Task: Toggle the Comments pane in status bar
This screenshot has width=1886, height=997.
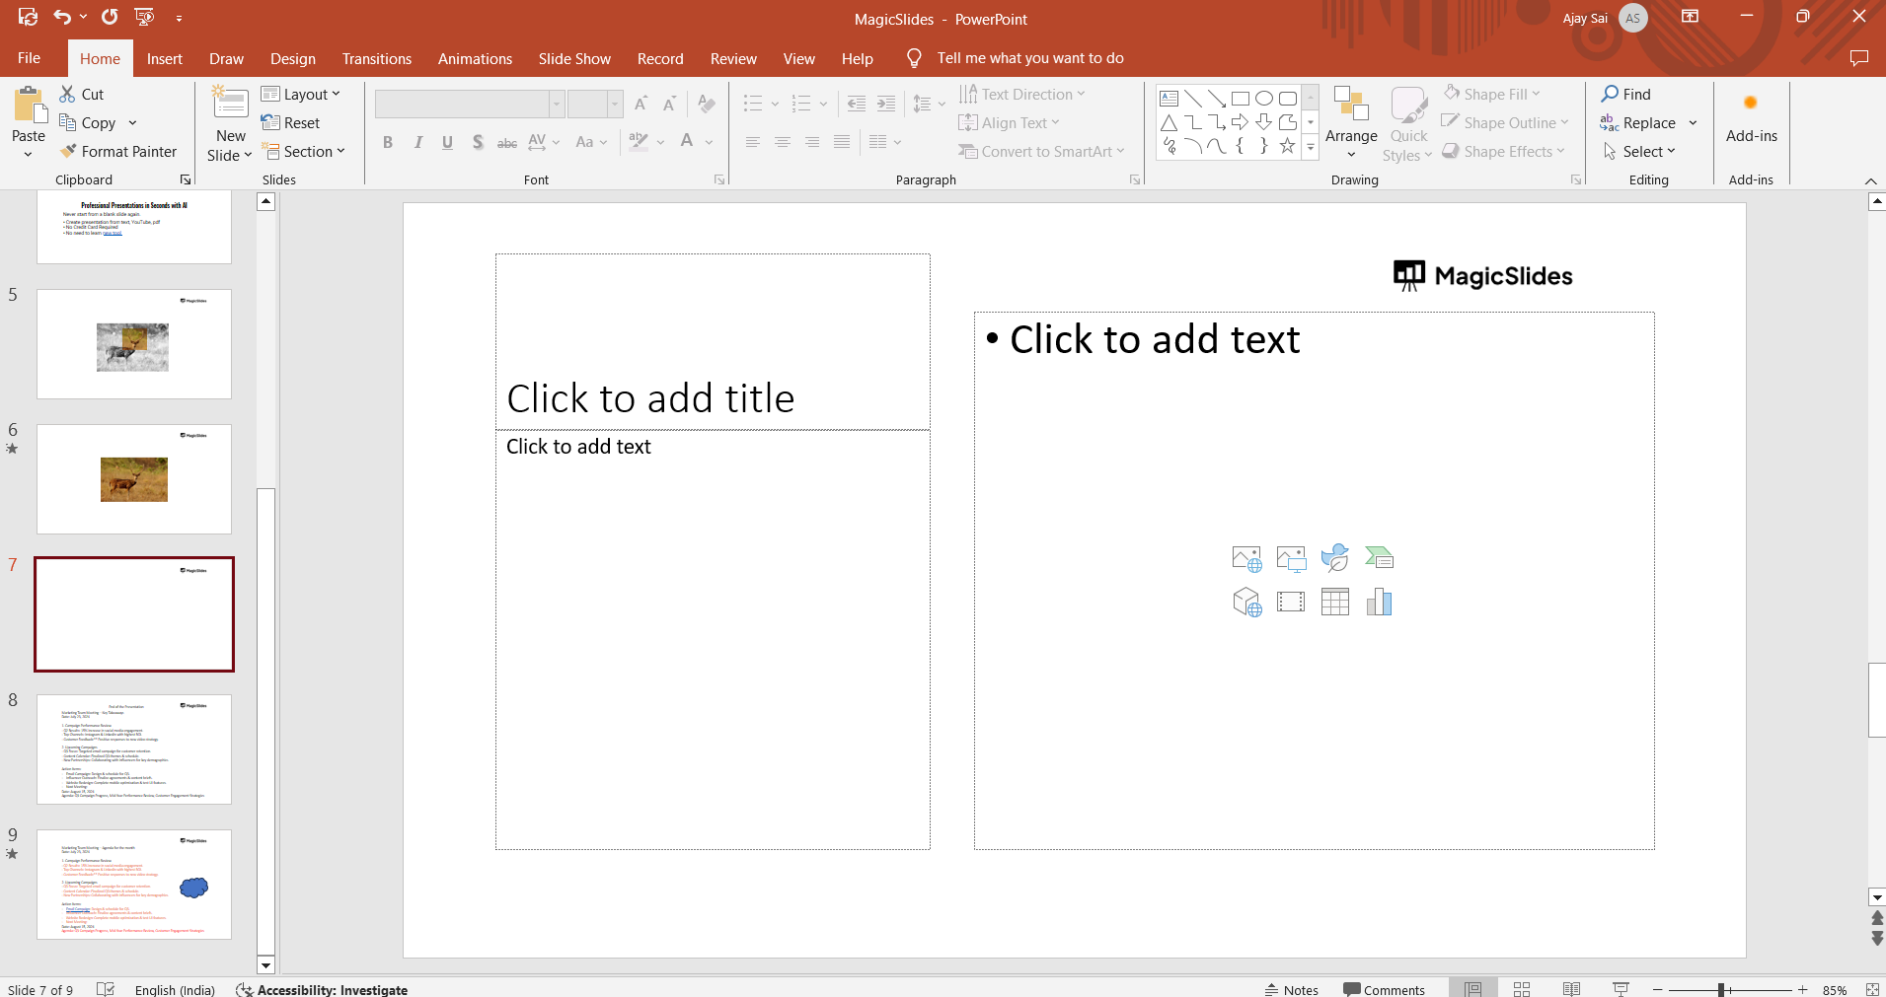Action: coord(1384,990)
